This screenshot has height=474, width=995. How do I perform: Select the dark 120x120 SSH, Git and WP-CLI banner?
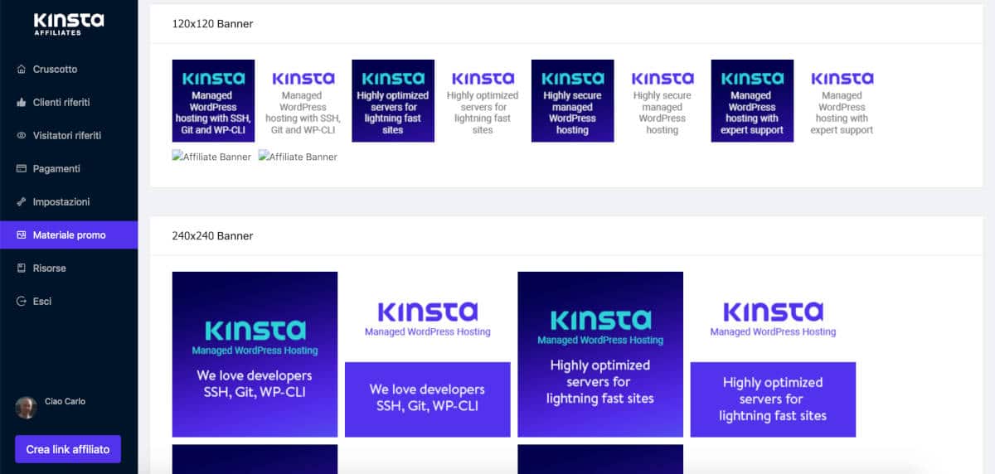point(213,101)
